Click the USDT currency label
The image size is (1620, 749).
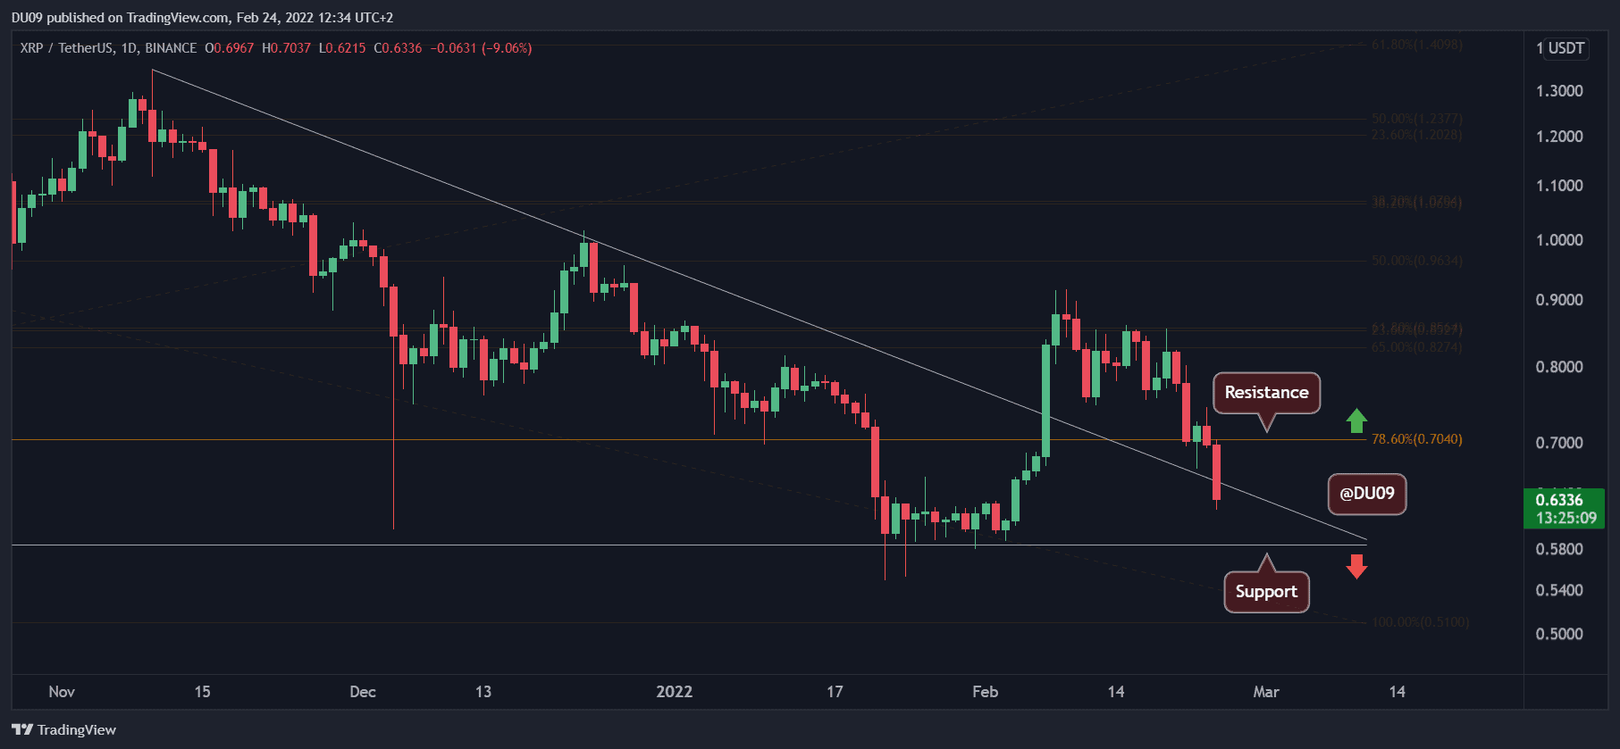[1566, 48]
